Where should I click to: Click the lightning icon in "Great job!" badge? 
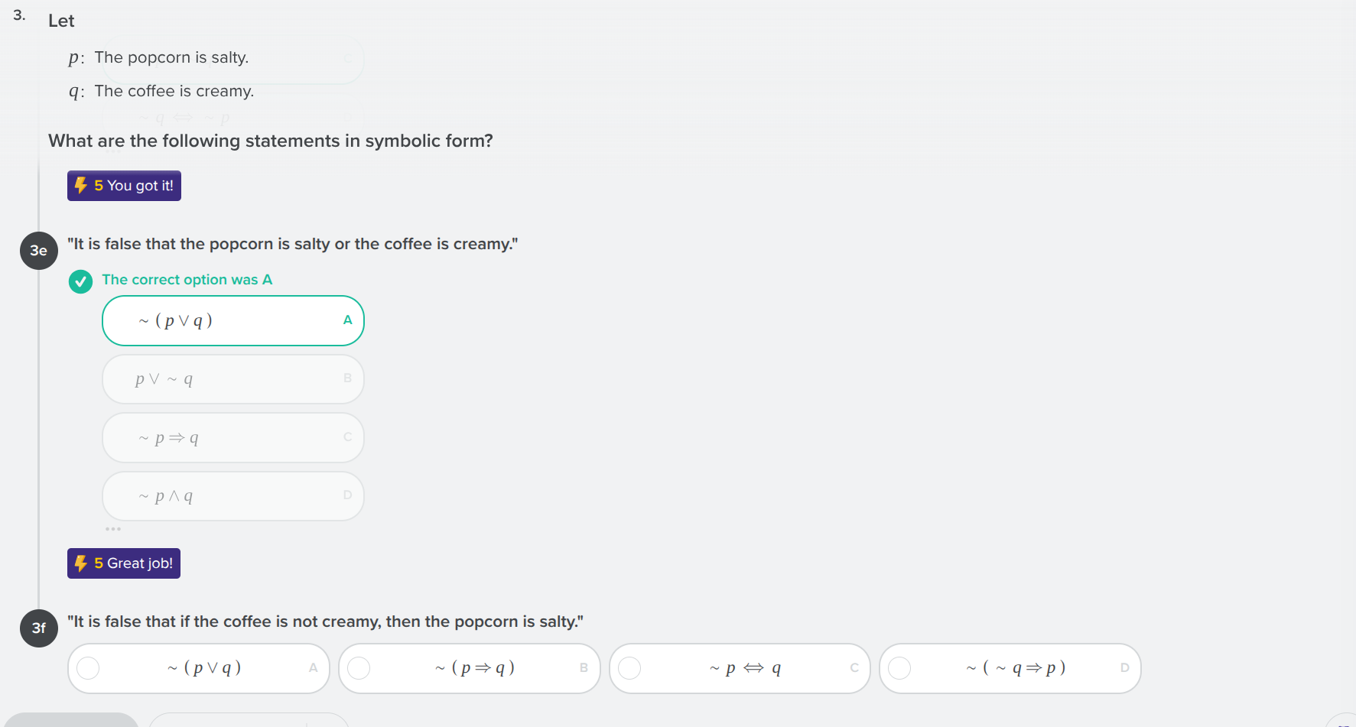(x=81, y=563)
